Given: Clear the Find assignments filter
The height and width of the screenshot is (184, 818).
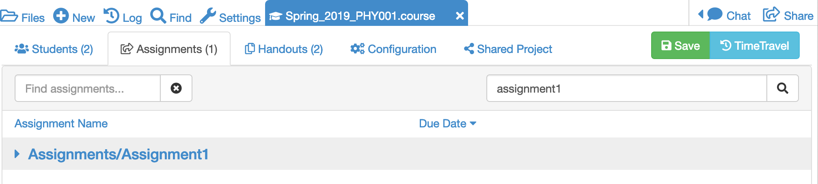Looking at the screenshot, I should pos(176,88).
